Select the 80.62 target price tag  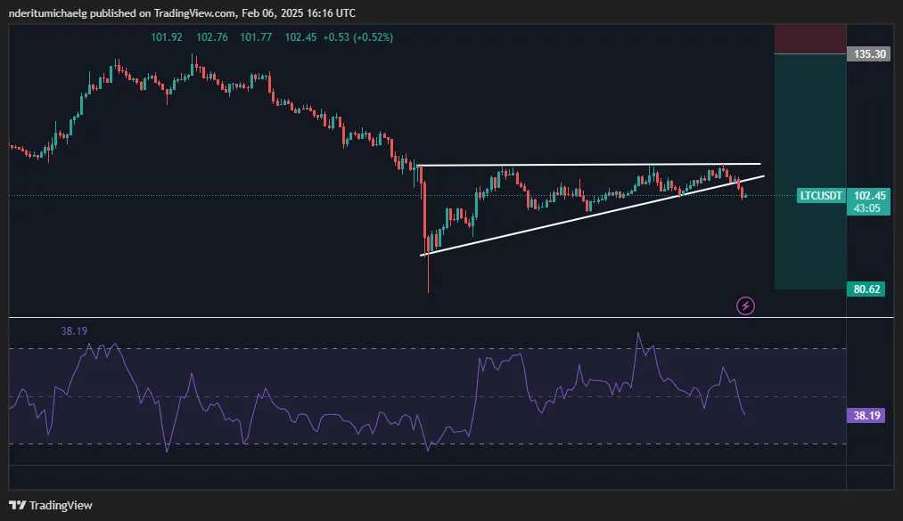click(868, 289)
